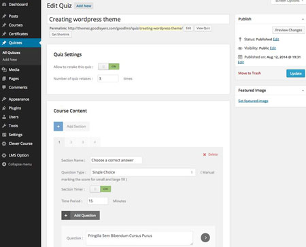Open Add New under Quizzes menu
The height and width of the screenshot is (247, 306).
[x=10, y=60]
